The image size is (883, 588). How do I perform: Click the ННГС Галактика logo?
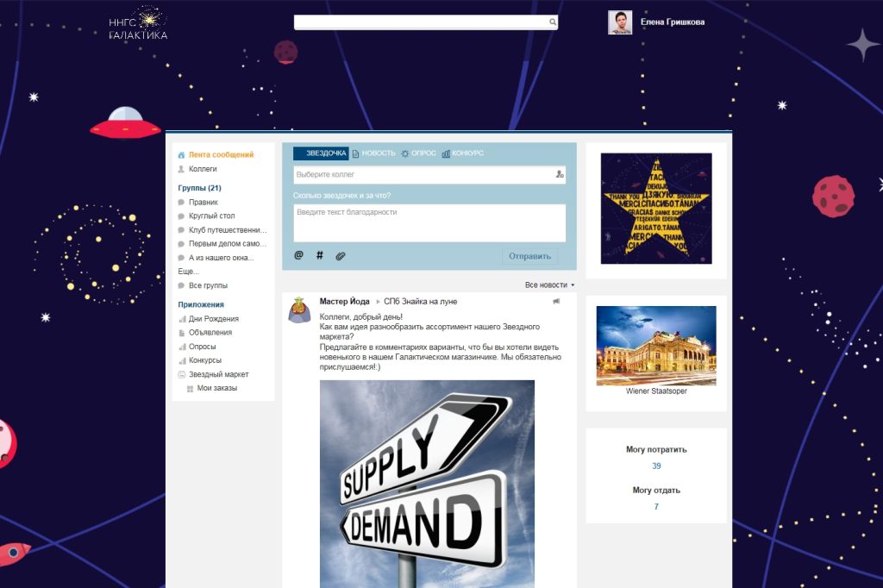tap(138, 23)
